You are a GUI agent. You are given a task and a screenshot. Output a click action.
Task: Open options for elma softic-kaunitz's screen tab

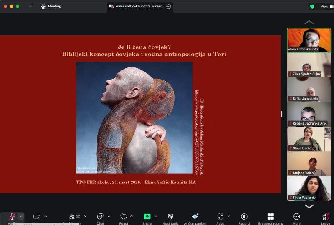[x=169, y=7]
